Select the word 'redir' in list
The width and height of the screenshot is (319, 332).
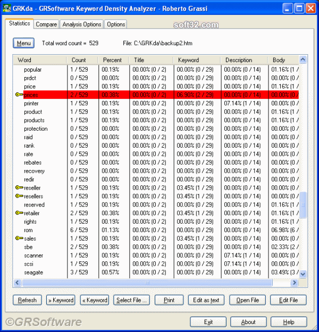click(x=29, y=180)
